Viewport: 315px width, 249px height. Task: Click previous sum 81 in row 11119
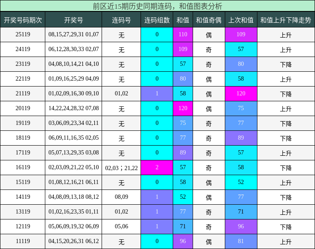click(241, 241)
